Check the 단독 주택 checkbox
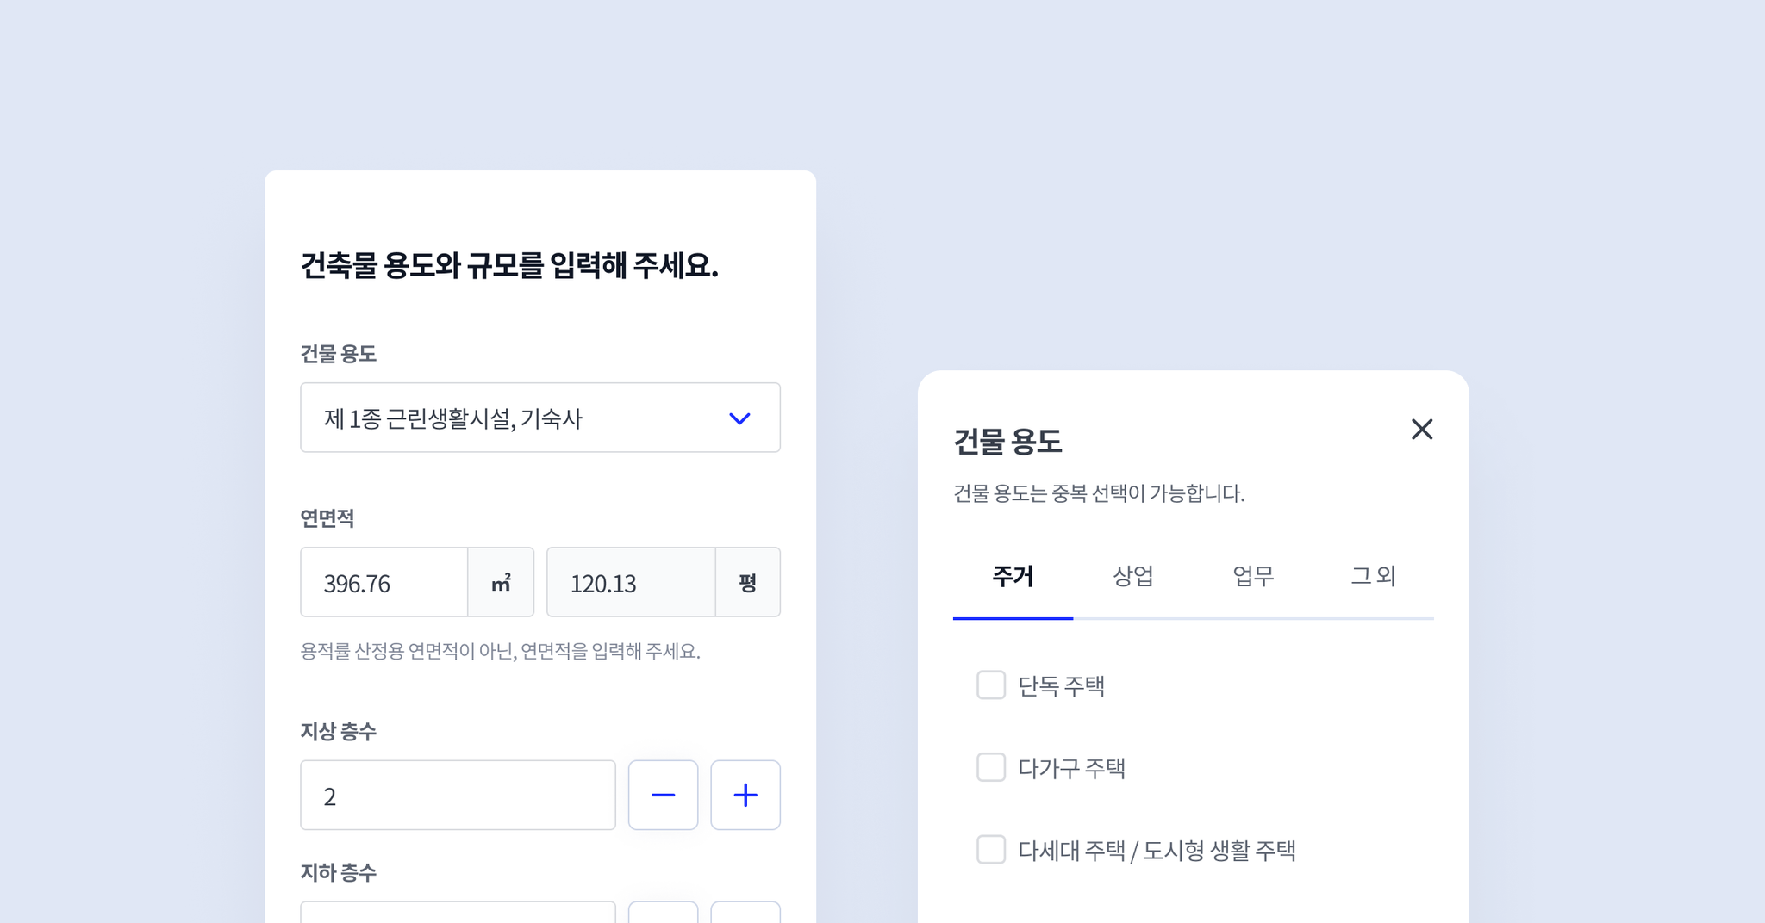Image resolution: width=1765 pixels, height=923 pixels. 991,685
